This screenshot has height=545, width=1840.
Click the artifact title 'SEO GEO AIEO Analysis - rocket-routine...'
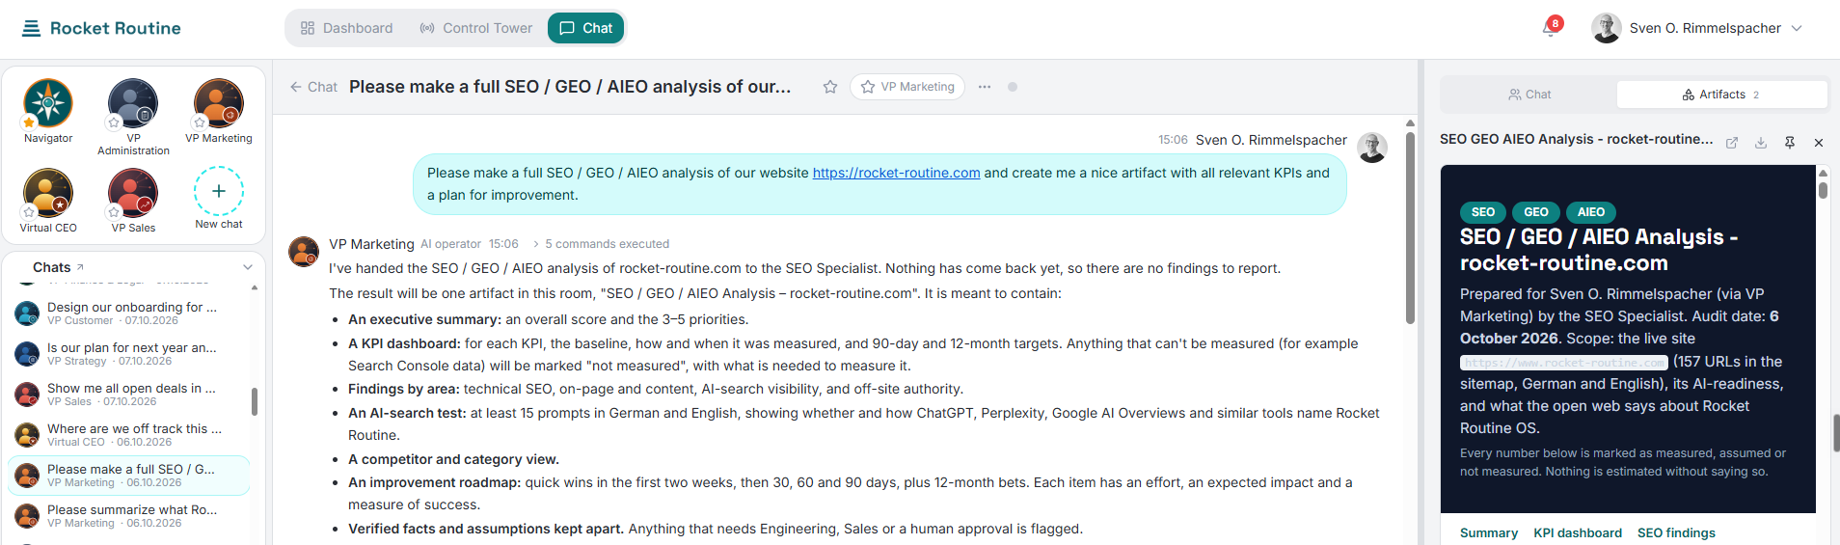[x=1576, y=139]
